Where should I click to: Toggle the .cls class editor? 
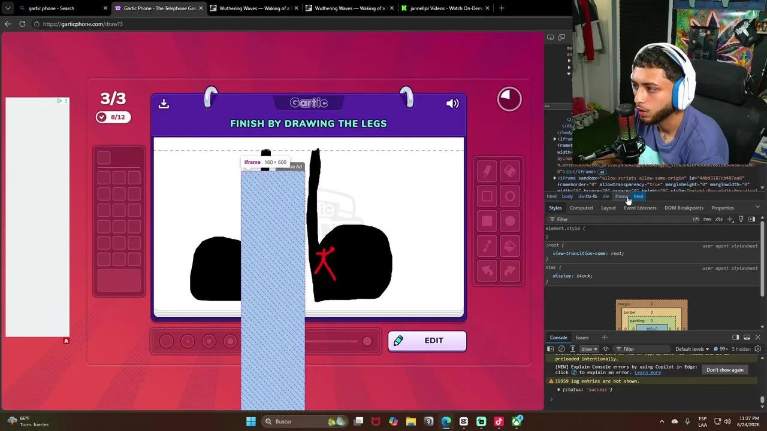[718, 219]
